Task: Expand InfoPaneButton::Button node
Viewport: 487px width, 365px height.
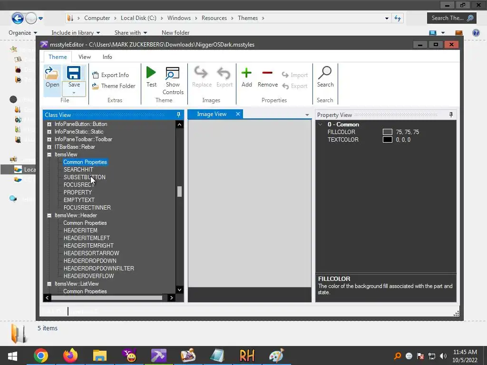Action: [49, 124]
